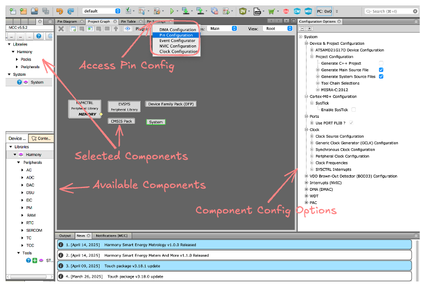Click collapse-all minus icon in Configuration Options
Viewport: 425px width, 287px height.
[x=303, y=28]
